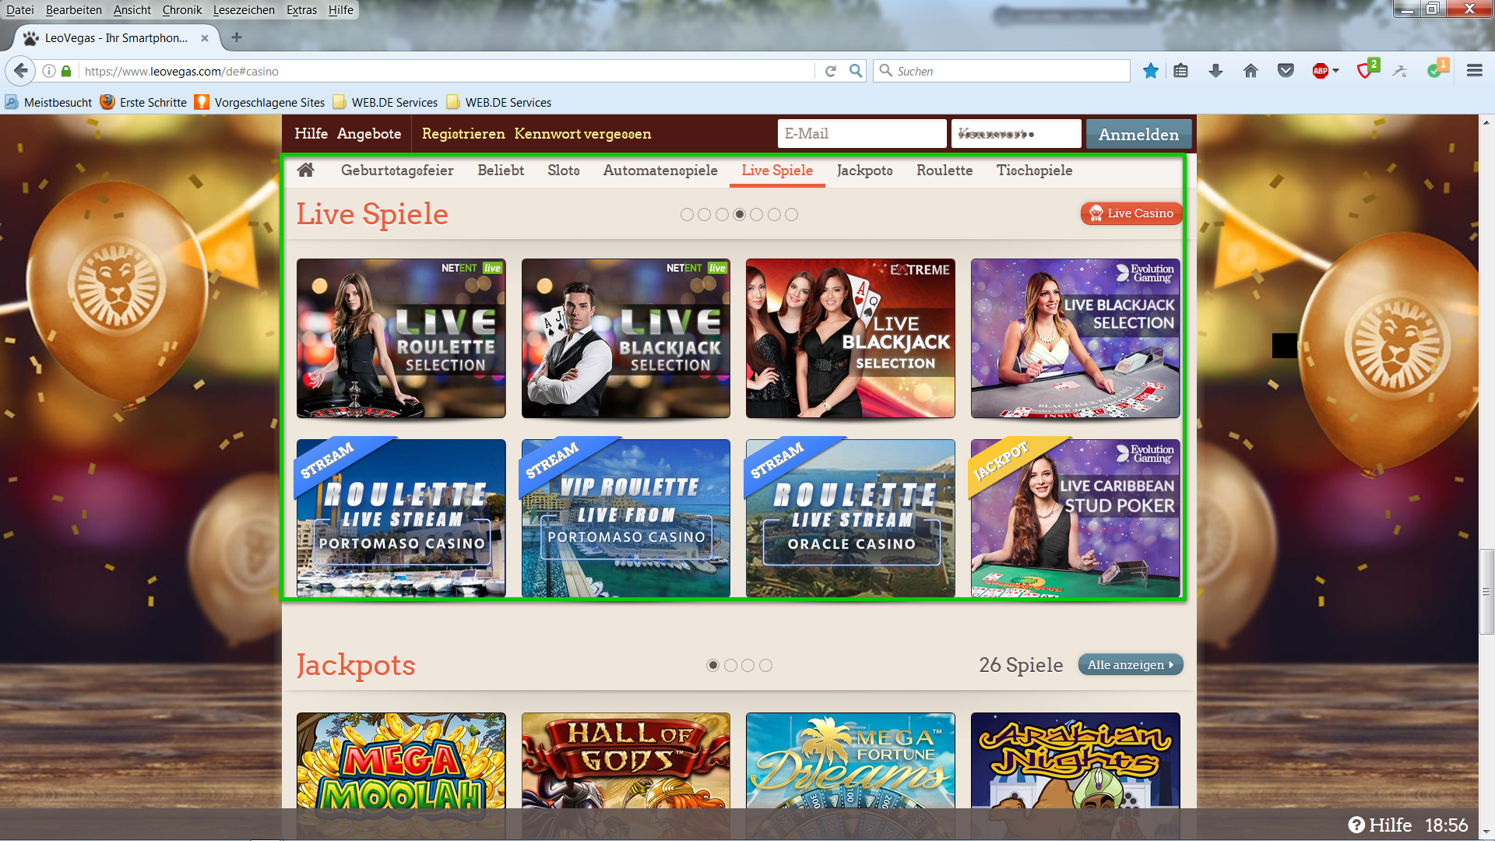Open VIP Roulette Portomaso Casino stream
The height and width of the screenshot is (841, 1495).
point(626,519)
